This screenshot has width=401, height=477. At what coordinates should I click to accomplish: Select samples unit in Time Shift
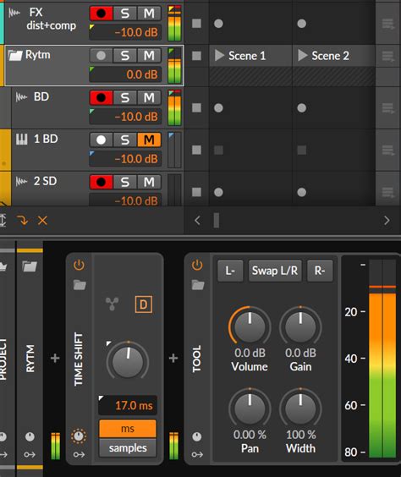(x=128, y=447)
